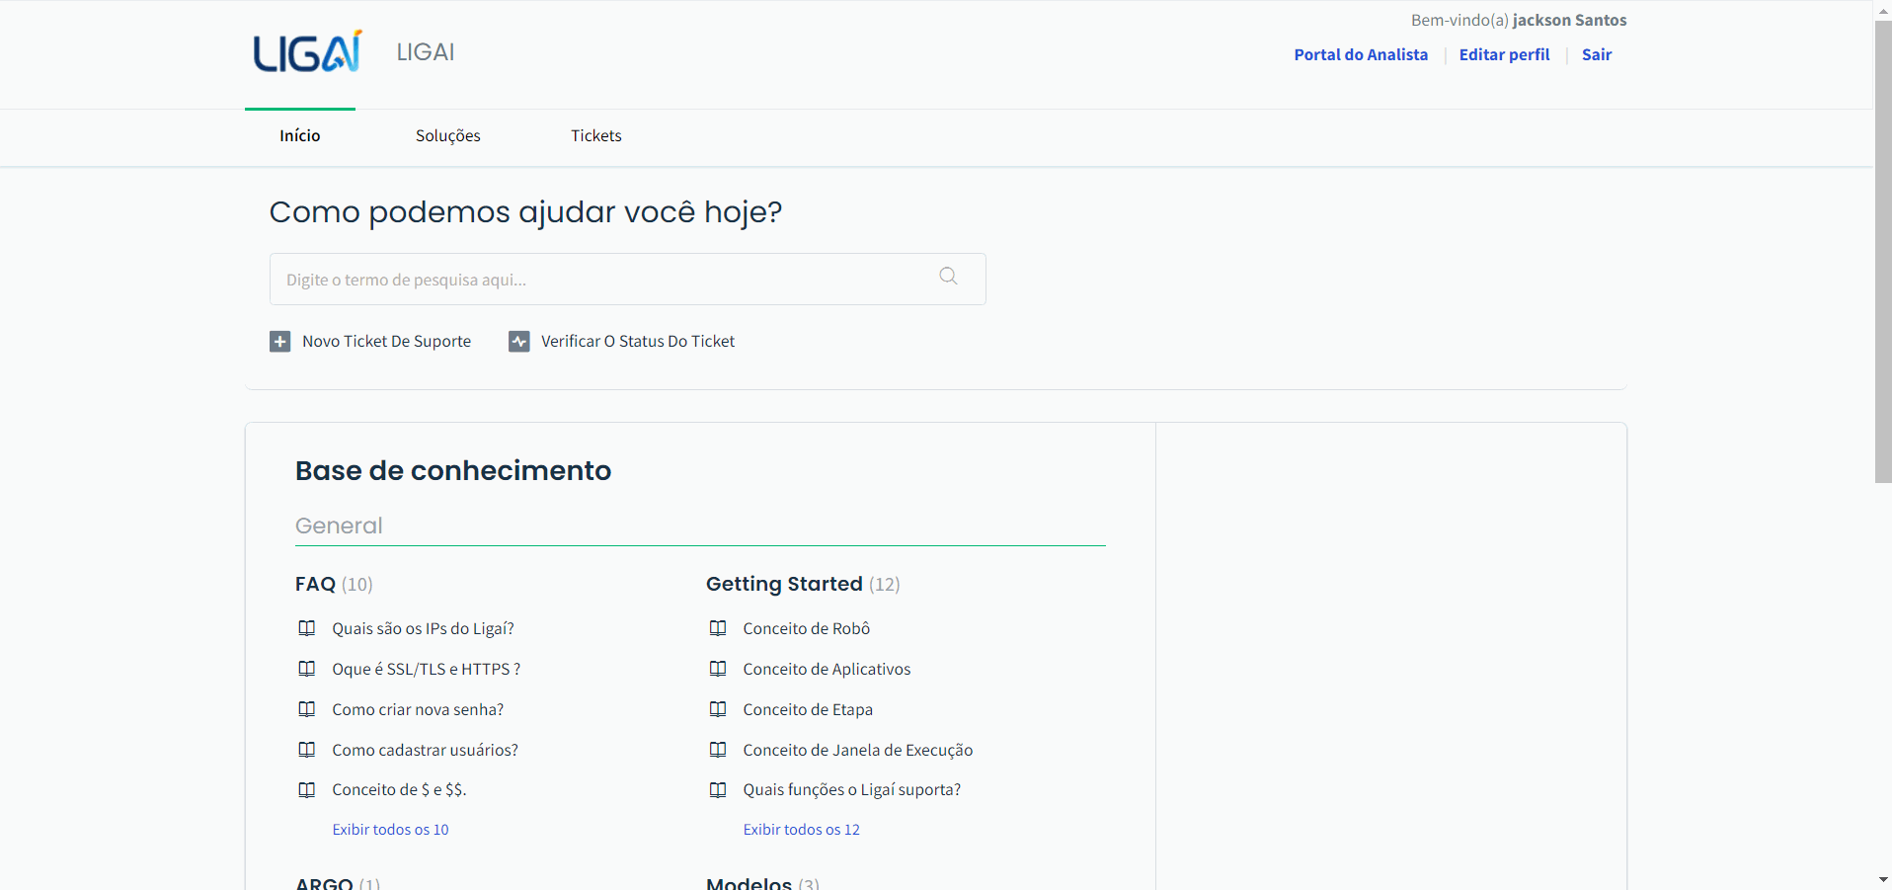Click book icon beside Como criar nova senha
Image resolution: width=1892 pixels, height=890 pixels.
307,709
